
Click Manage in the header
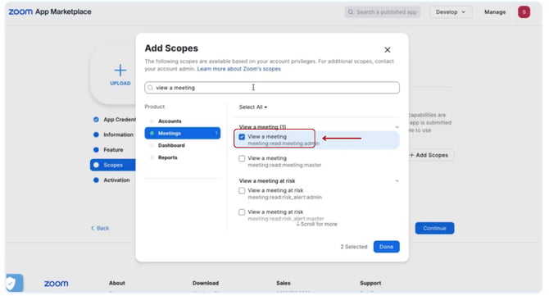(x=495, y=12)
